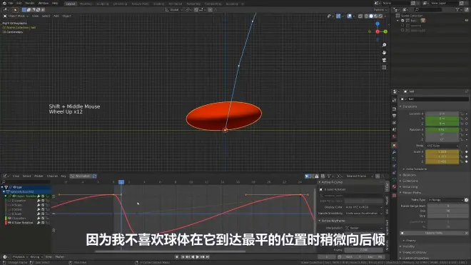Open the Object properties tab icon
Image resolution: width=471 pixels, height=265 pixels.
[x=395, y=145]
